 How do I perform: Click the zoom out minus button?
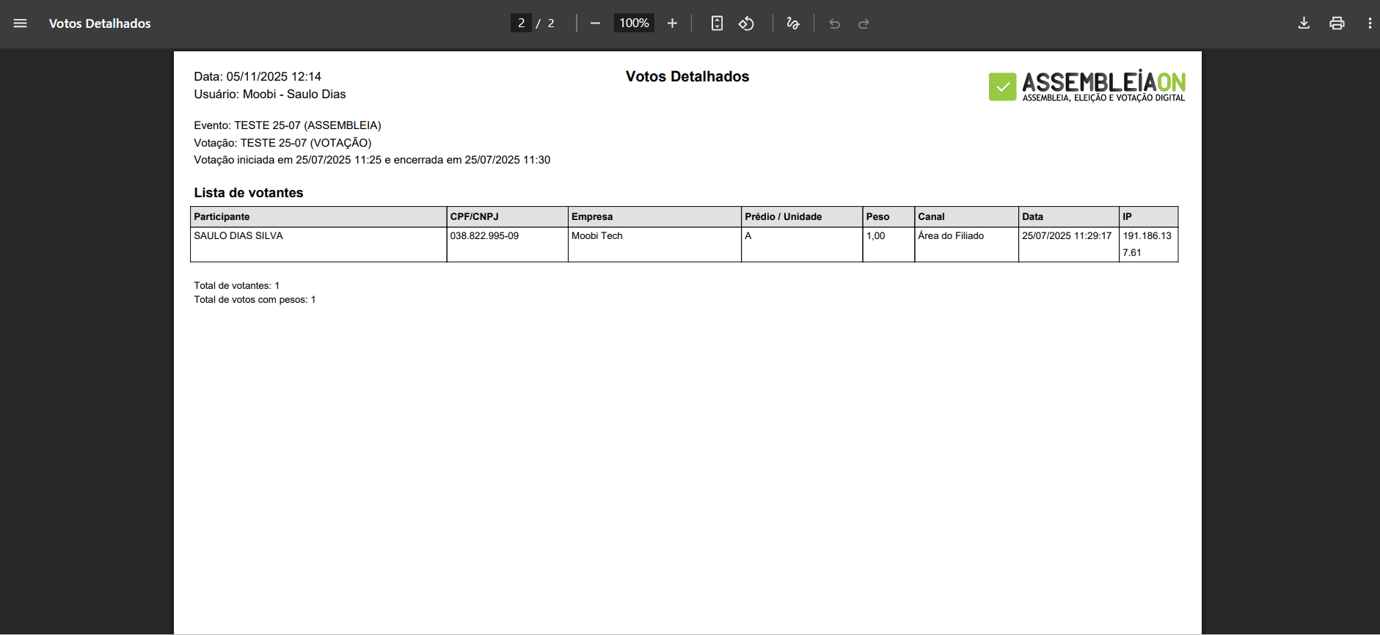click(595, 23)
